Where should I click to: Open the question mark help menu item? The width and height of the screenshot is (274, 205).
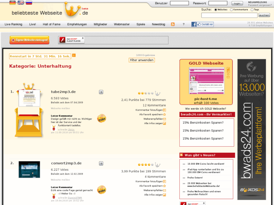point(184,24)
